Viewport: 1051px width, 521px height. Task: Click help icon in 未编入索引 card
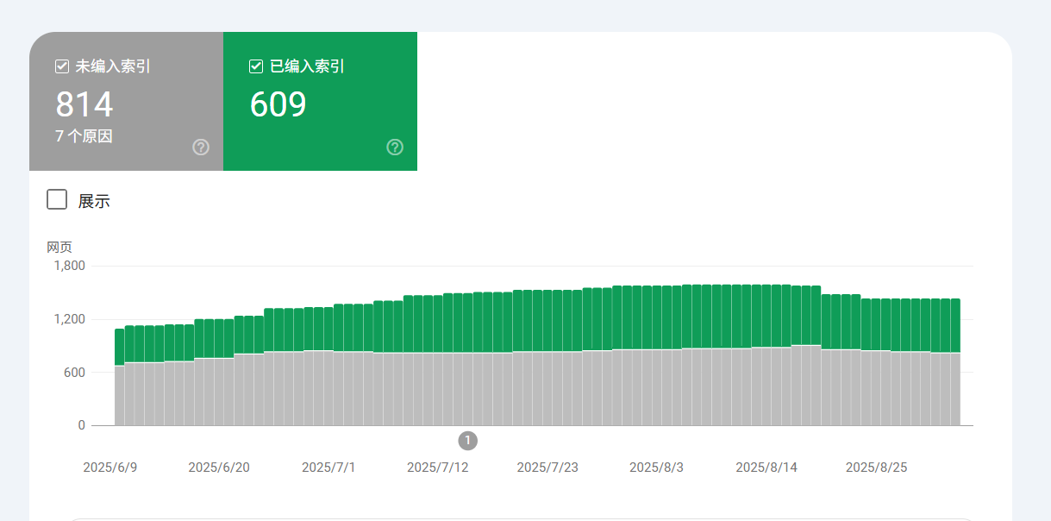click(201, 148)
